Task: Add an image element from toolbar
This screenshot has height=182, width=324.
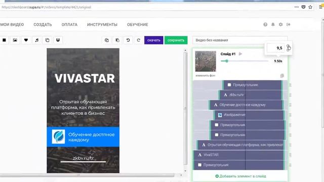Action: pyautogui.click(x=15, y=40)
